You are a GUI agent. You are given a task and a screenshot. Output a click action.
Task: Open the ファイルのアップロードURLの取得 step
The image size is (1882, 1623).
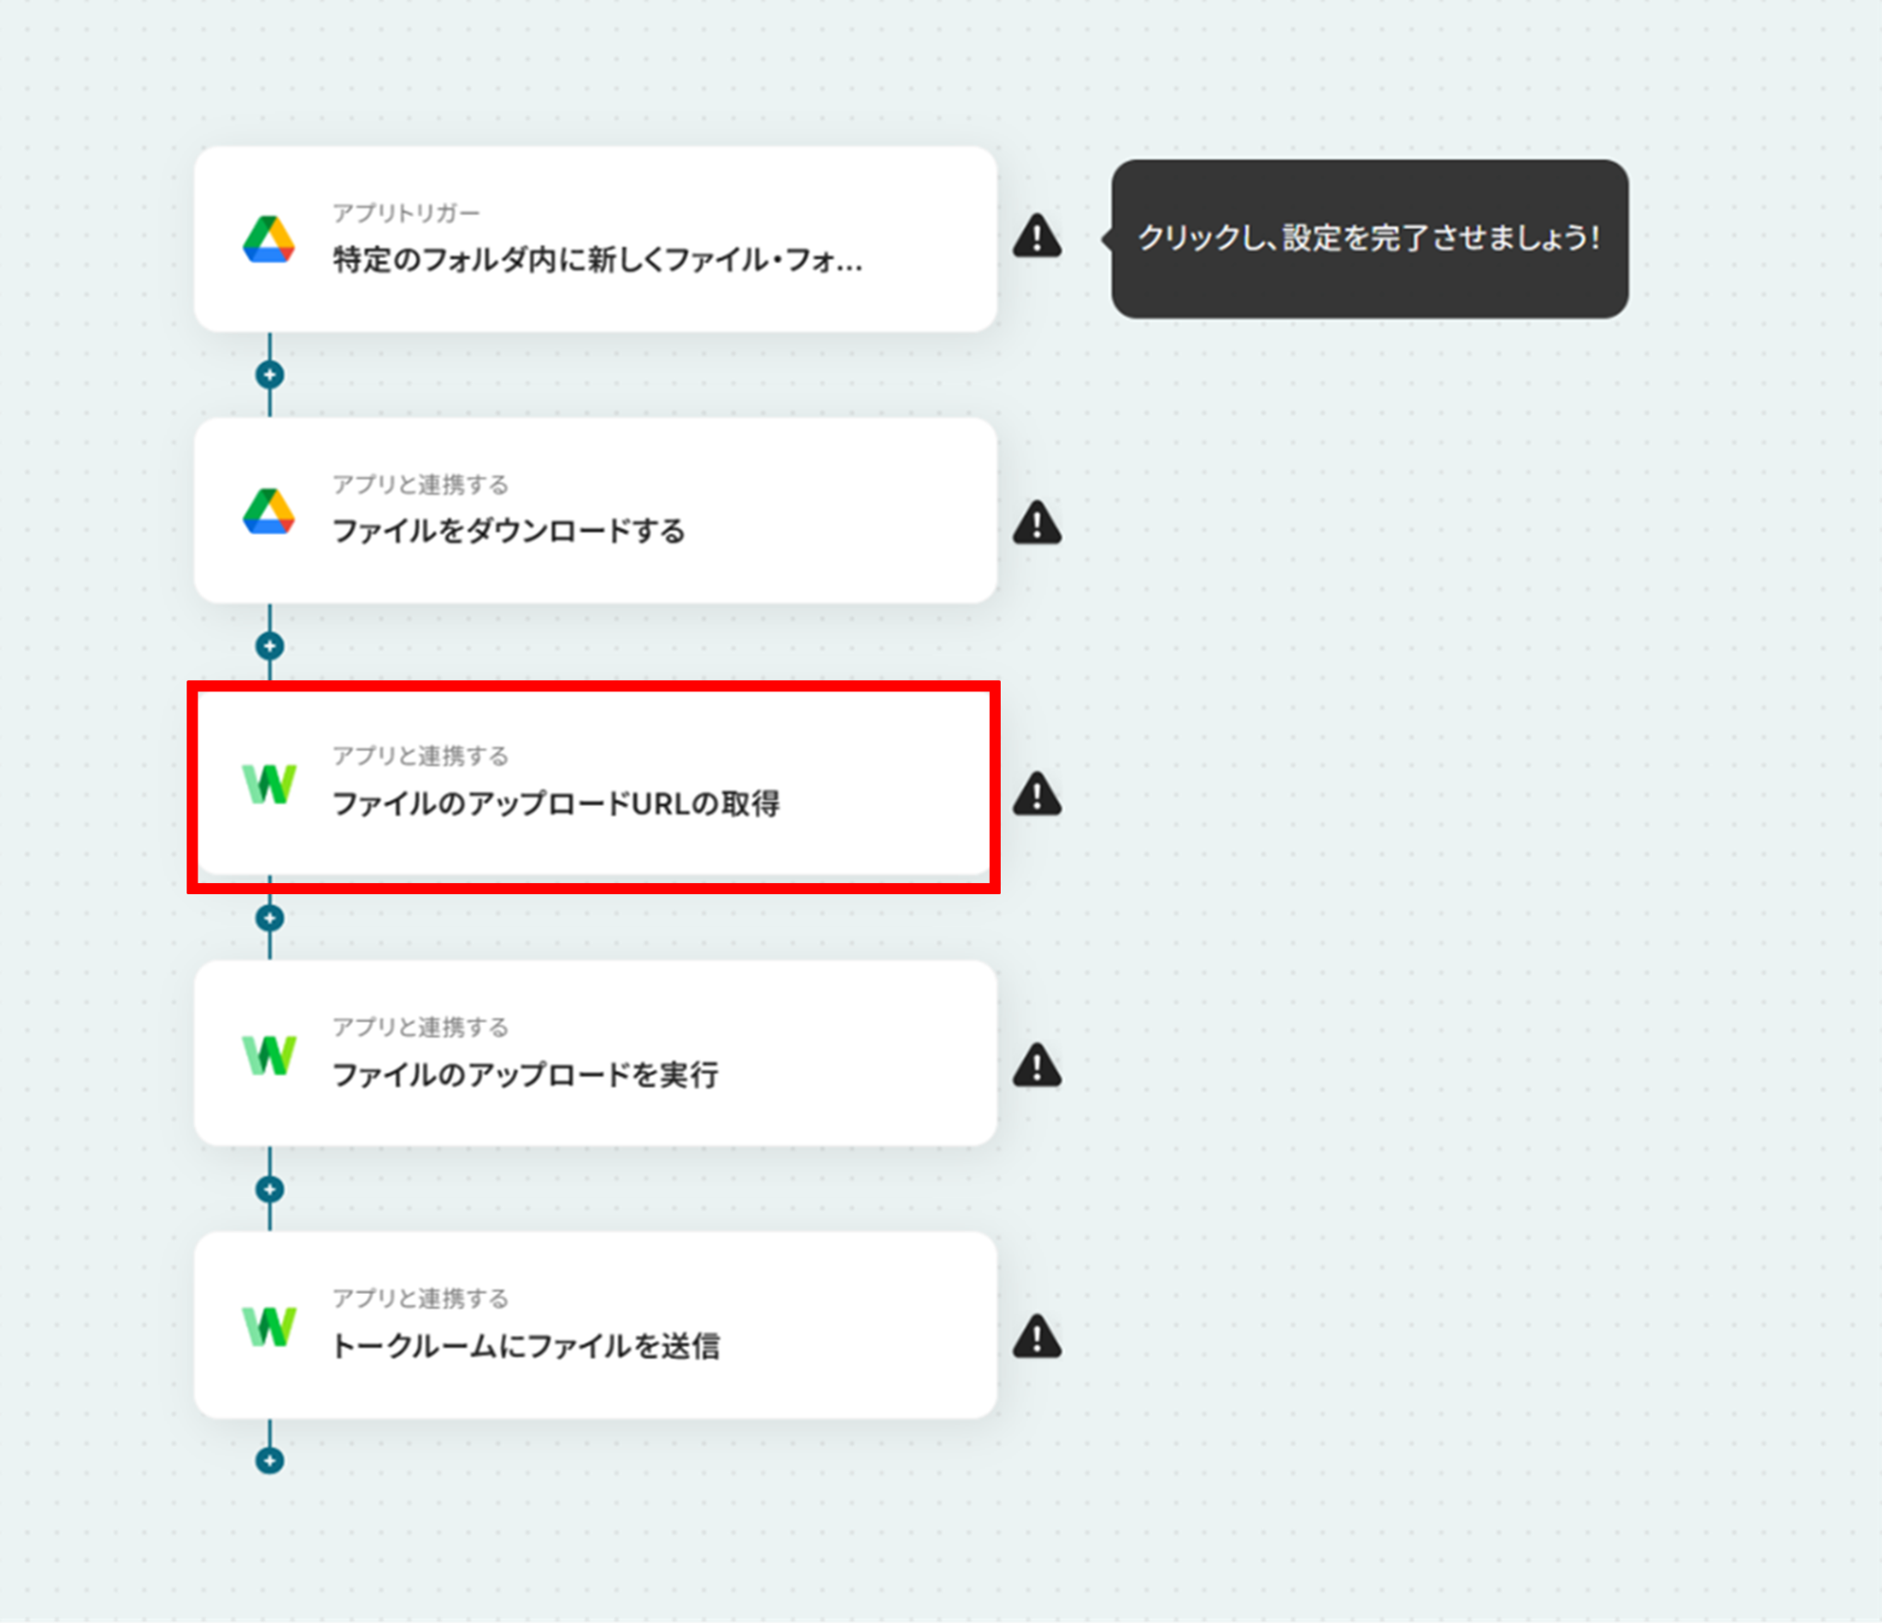coord(595,784)
